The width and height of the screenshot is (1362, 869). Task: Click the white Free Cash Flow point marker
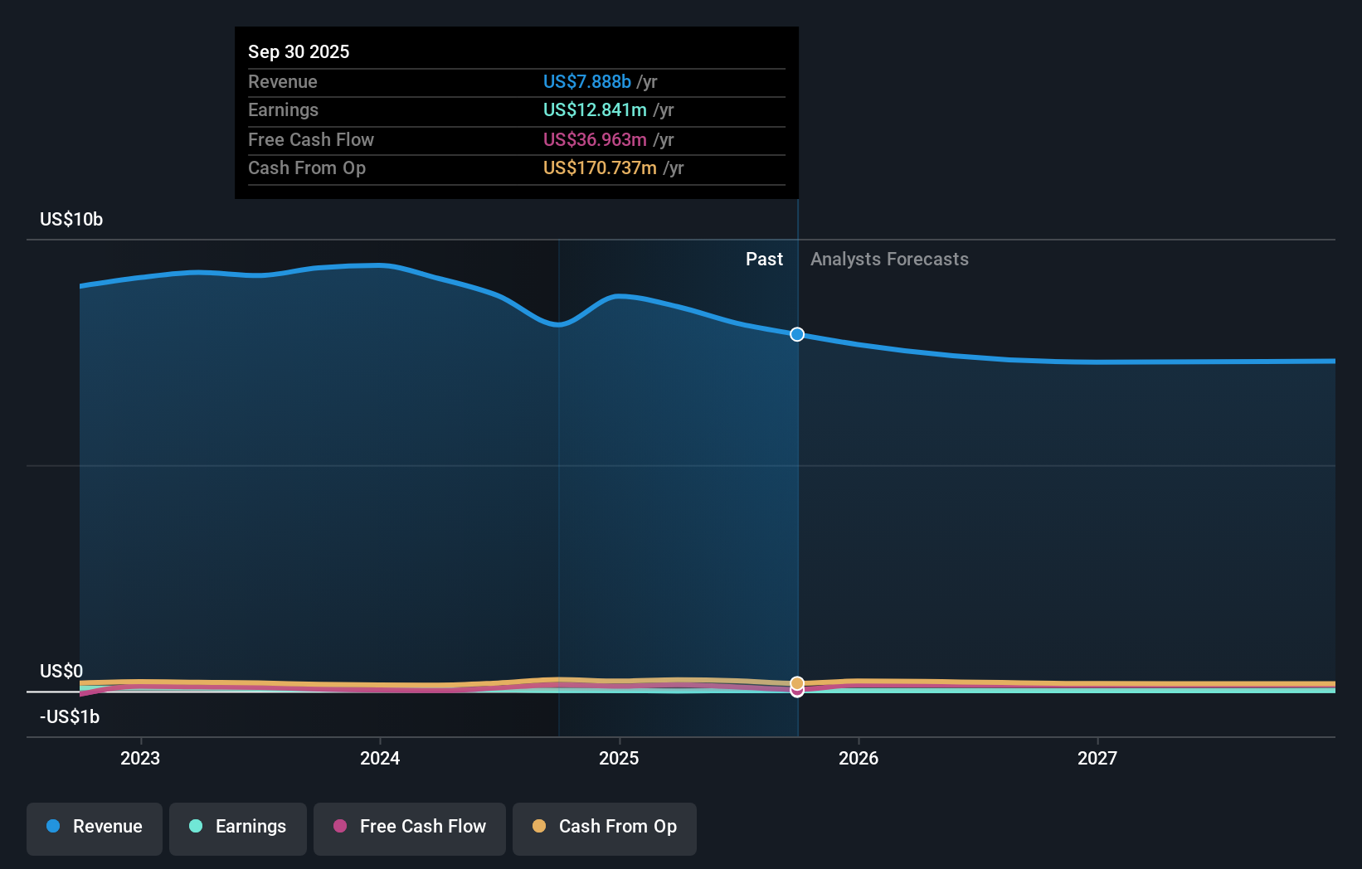click(x=797, y=691)
